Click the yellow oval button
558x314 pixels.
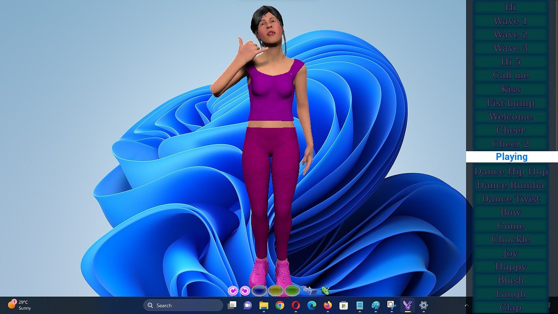point(275,290)
